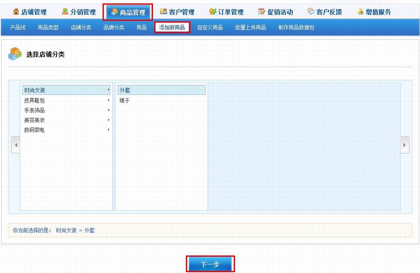Viewport: 420px width, 273px height.
Task: Go to 店铺分类 submenu
Action: (x=81, y=28)
